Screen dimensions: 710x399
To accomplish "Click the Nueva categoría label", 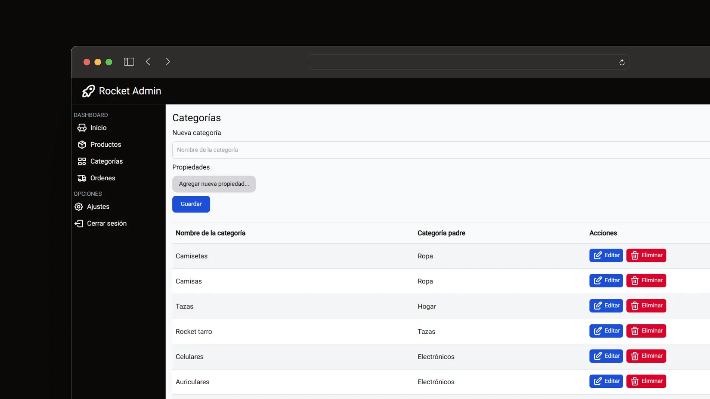I will 196,133.
